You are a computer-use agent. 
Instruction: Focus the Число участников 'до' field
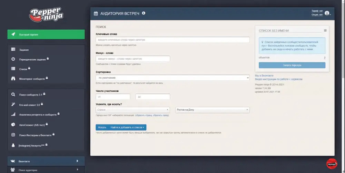[153, 97]
